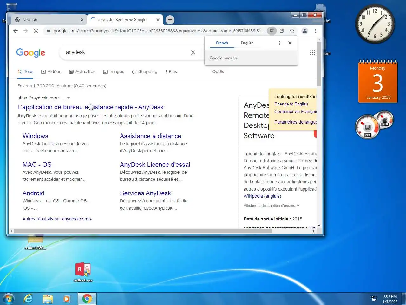
Task: Click the calendar gadget showing Monday 3
Action: pyautogui.click(x=378, y=81)
